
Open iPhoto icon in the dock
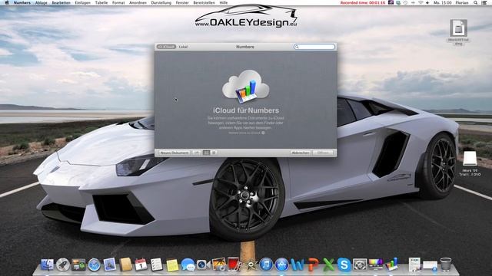(x=219, y=264)
